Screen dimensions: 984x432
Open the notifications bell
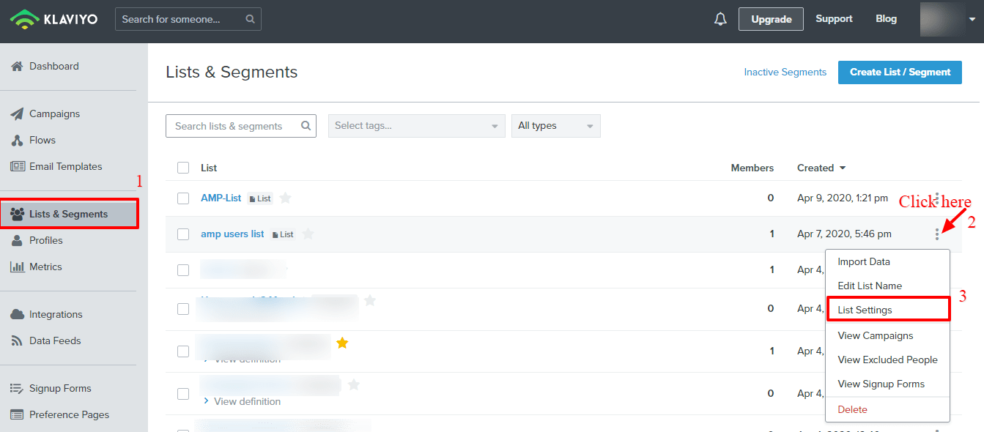(x=720, y=19)
